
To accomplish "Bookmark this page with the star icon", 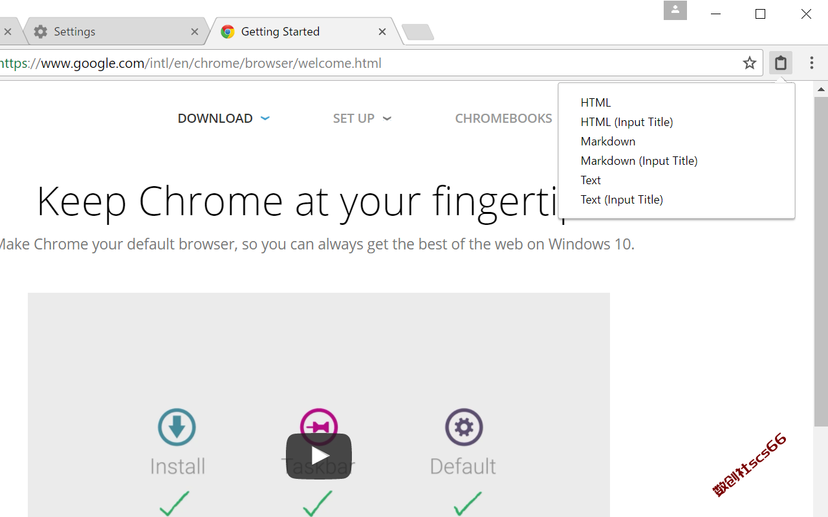I will point(750,63).
